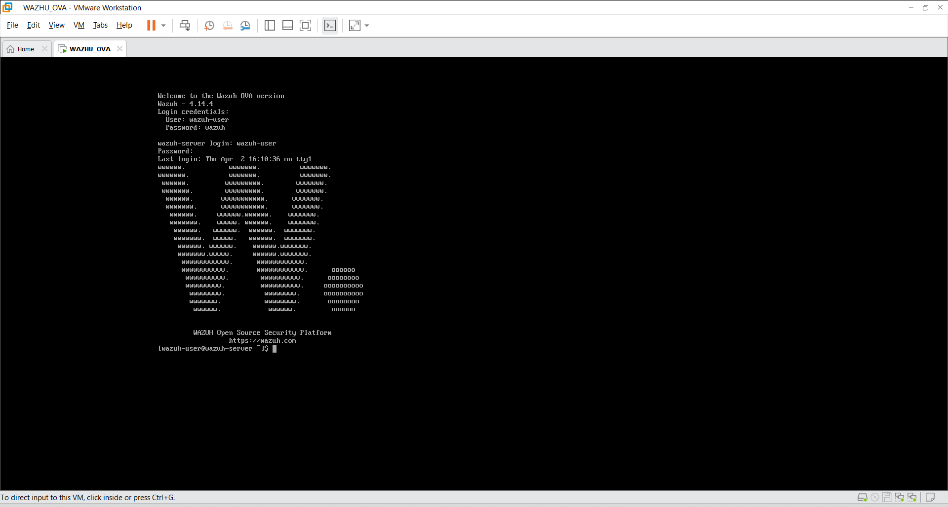Click the hard disk status icon

[862, 497]
